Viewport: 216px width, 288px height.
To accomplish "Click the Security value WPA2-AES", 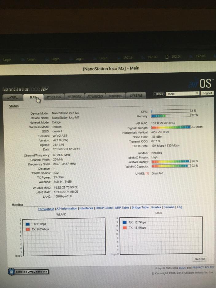I will click(x=60, y=136).
